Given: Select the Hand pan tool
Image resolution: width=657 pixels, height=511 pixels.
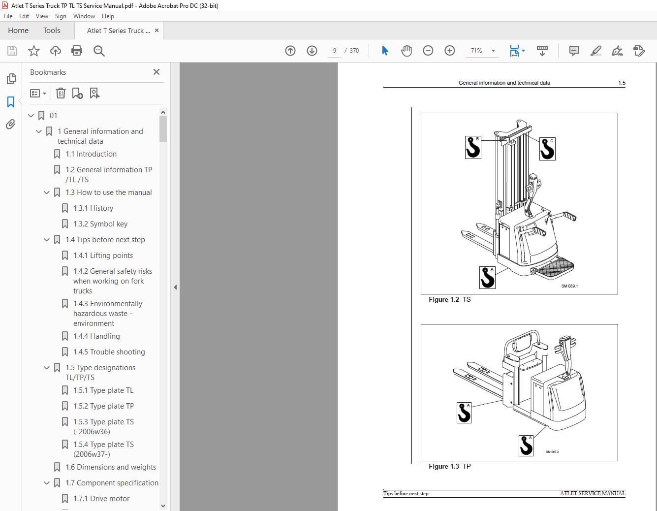Looking at the screenshot, I should pos(407,51).
